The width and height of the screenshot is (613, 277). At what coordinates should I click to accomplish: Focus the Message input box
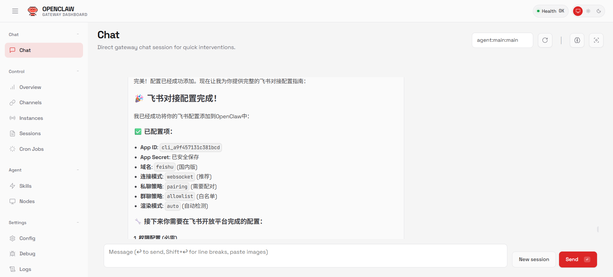[x=306, y=256]
